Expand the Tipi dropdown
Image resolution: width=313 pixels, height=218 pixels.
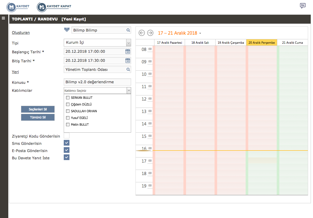click(x=129, y=43)
